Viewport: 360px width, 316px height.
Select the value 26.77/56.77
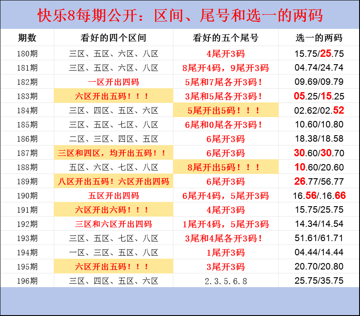319,181
